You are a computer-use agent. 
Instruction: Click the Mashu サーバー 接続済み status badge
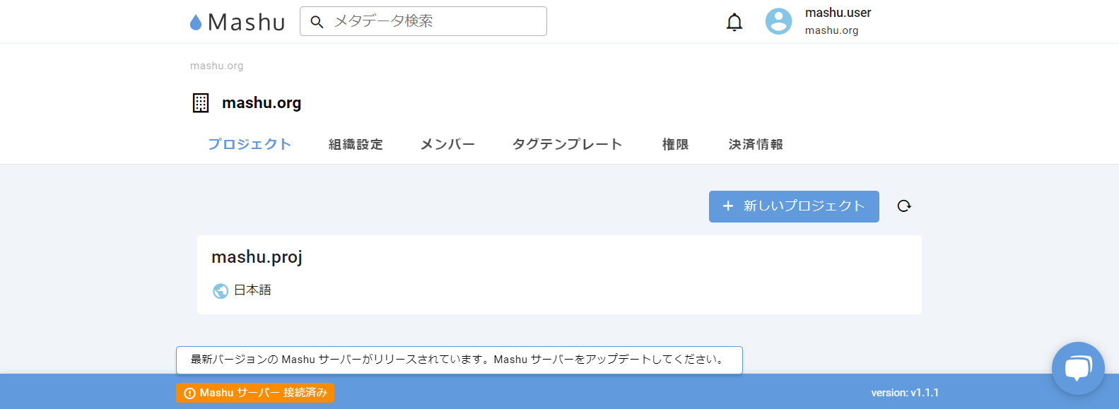255,393
